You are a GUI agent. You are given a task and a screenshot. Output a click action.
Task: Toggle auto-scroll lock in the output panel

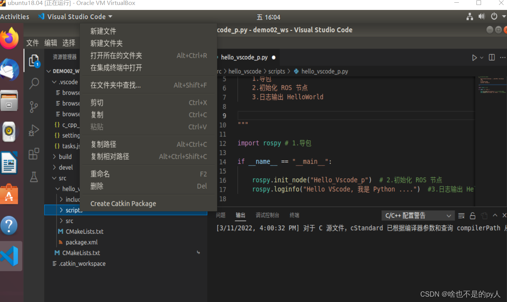(x=473, y=215)
